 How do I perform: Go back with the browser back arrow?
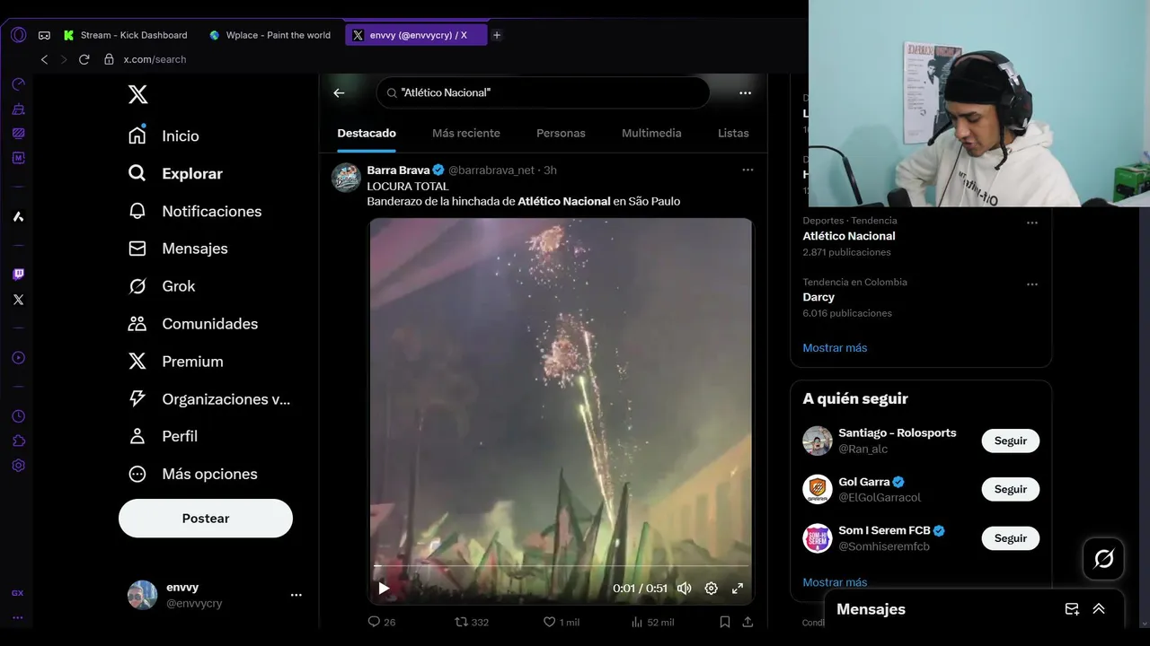44,59
